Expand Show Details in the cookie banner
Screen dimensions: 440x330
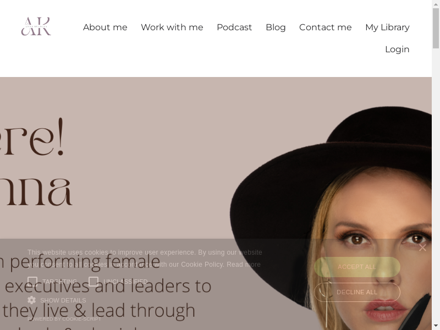(63, 300)
